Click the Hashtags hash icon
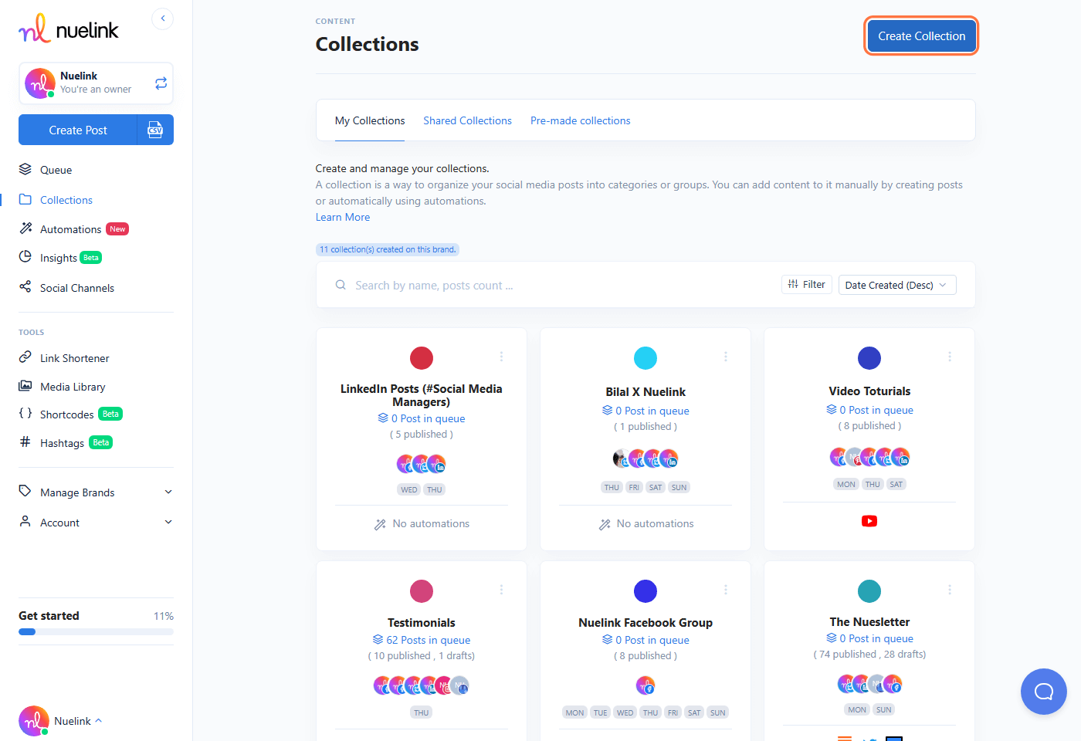Viewport: 1081px width, 741px height. pyautogui.click(x=25, y=442)
